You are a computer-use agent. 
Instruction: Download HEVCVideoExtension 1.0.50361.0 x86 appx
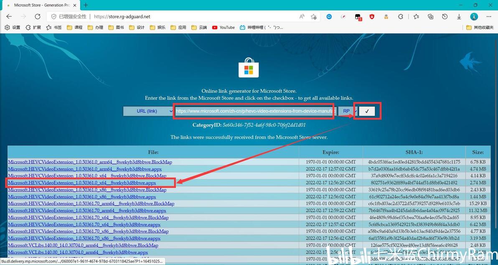pos(82,197)
